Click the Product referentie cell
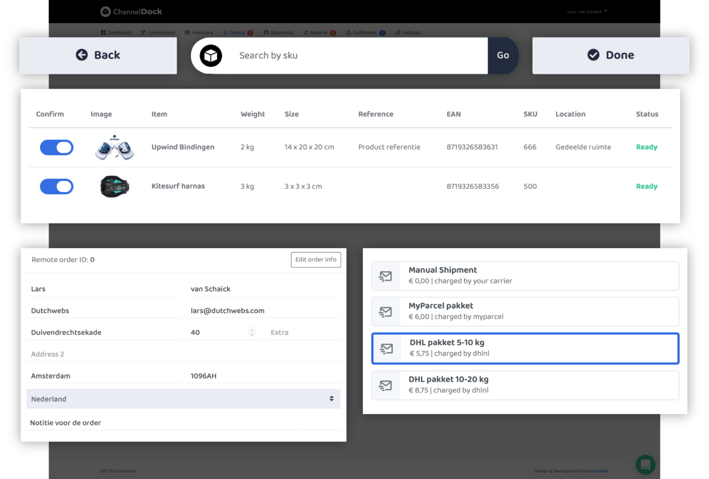This screenshot has width=709, height=479. click(389, 147)
